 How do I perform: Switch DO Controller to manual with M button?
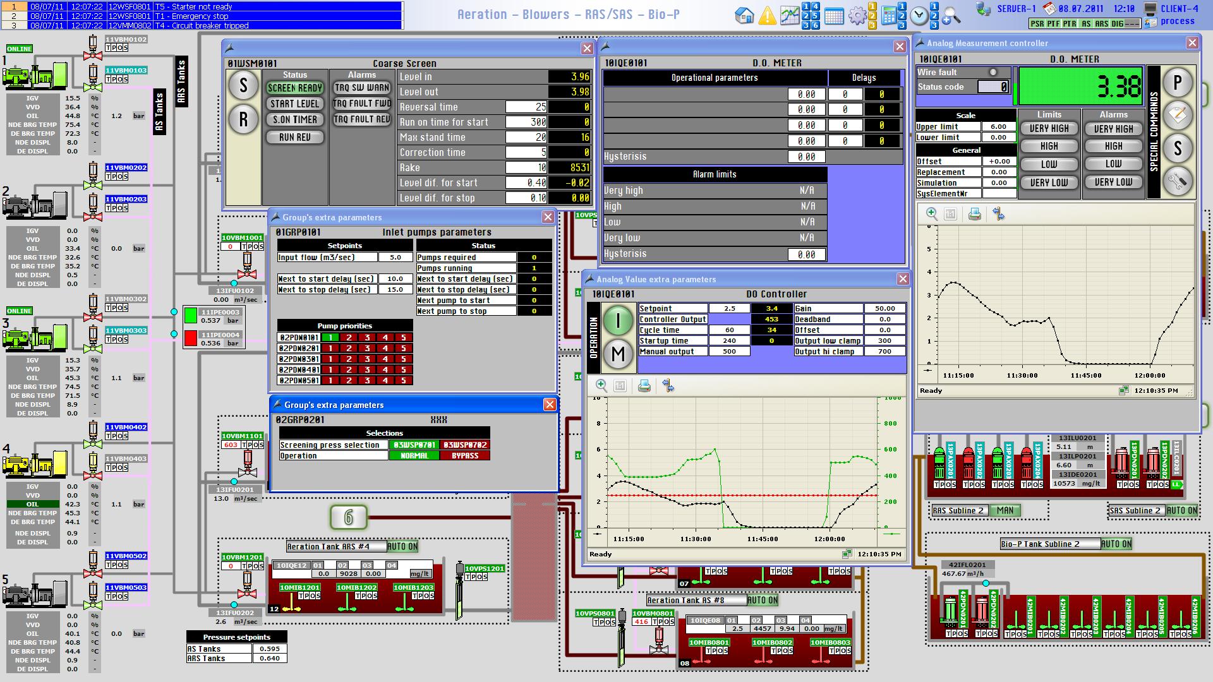[617, 354]
